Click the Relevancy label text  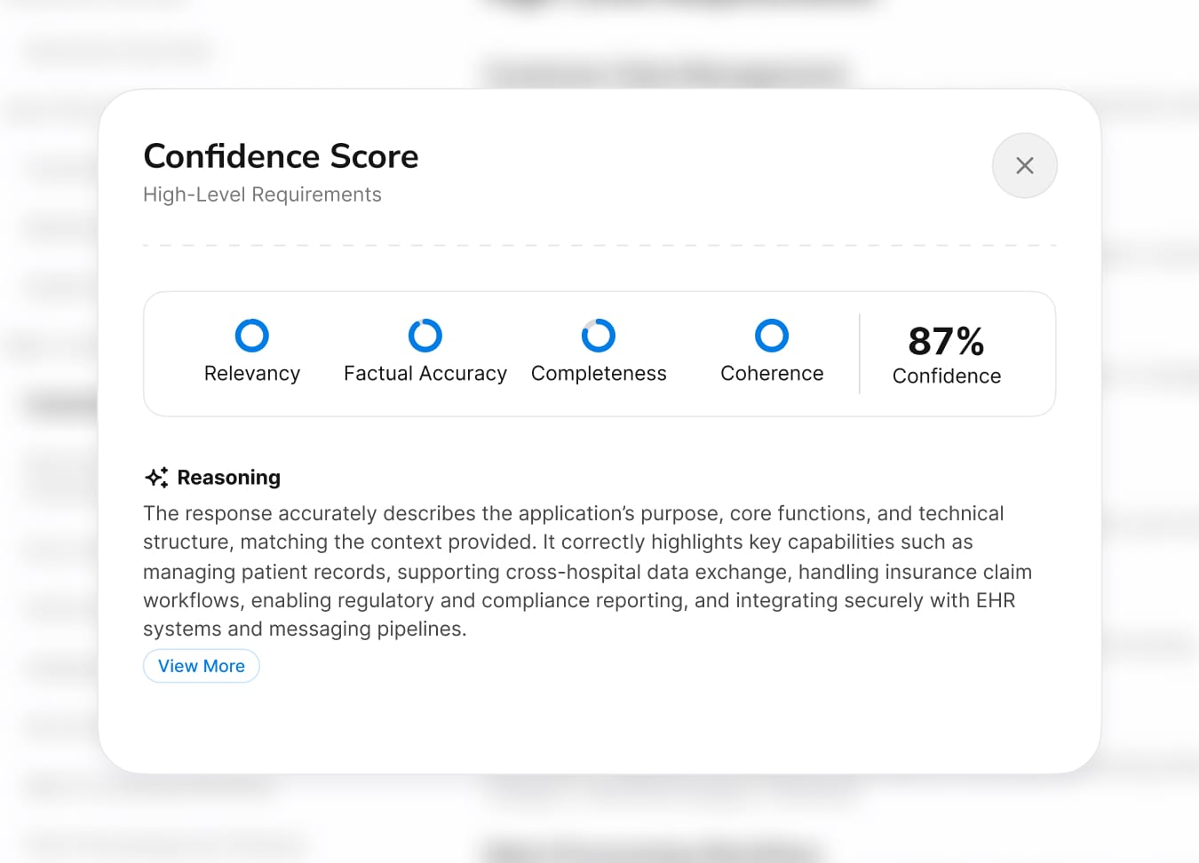252,373
